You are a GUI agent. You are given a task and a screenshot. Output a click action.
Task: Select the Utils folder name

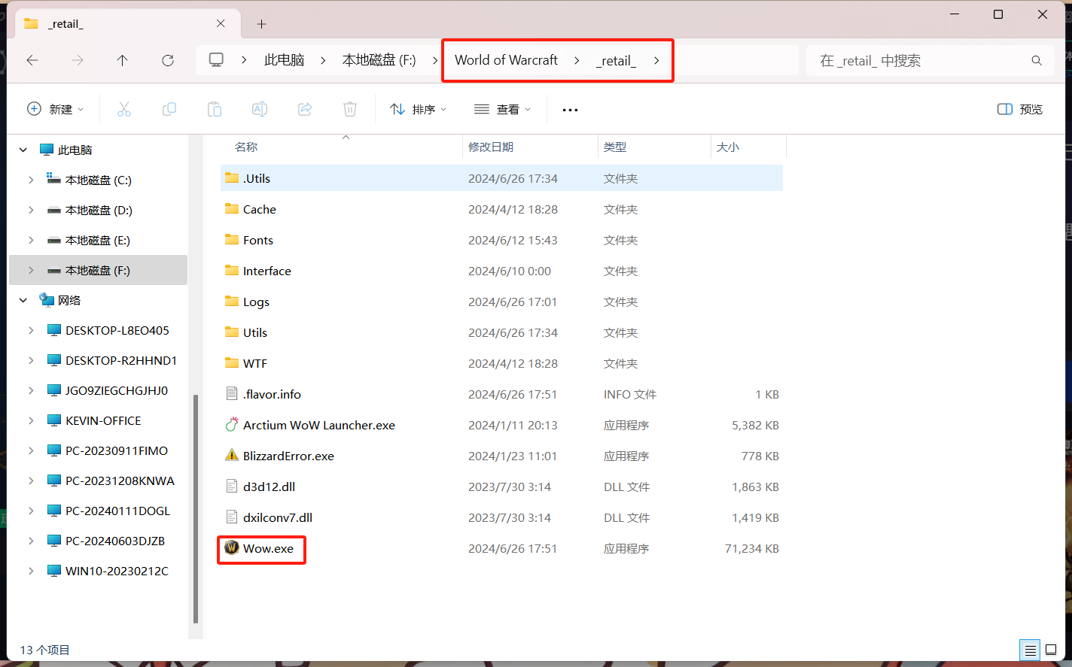coord(255,332)
